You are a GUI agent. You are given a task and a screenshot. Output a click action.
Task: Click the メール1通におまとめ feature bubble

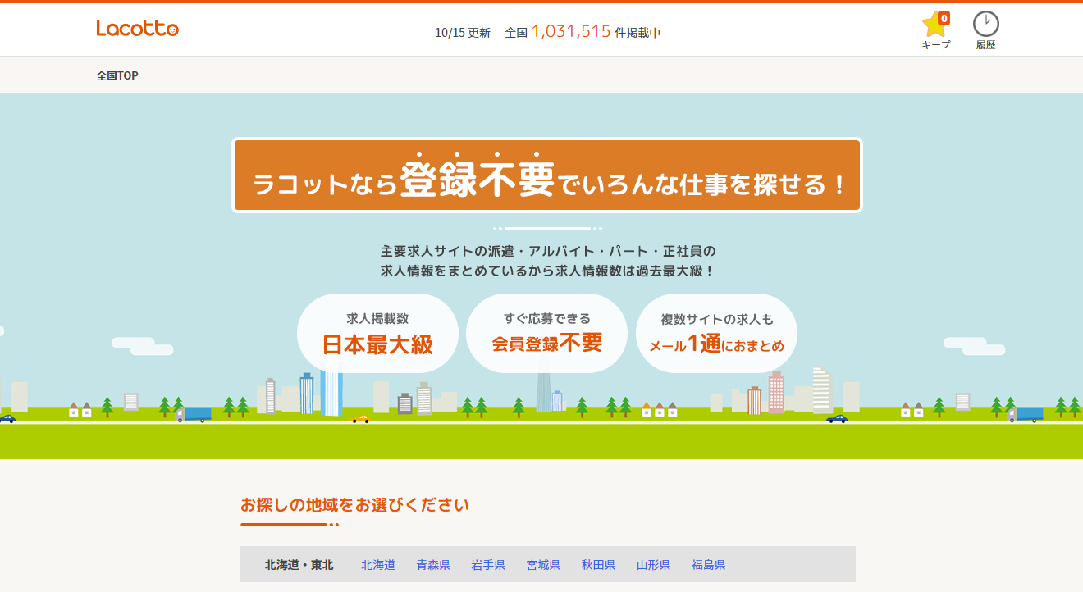[716, 334]
